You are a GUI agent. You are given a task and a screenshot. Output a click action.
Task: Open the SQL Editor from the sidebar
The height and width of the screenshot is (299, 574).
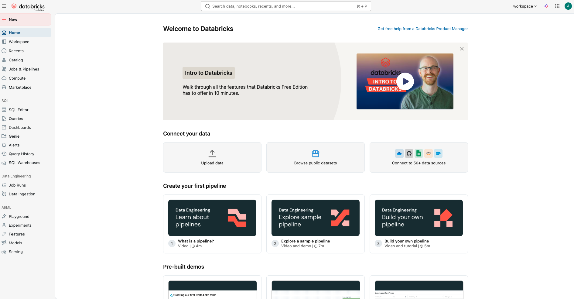click(19, 110)
